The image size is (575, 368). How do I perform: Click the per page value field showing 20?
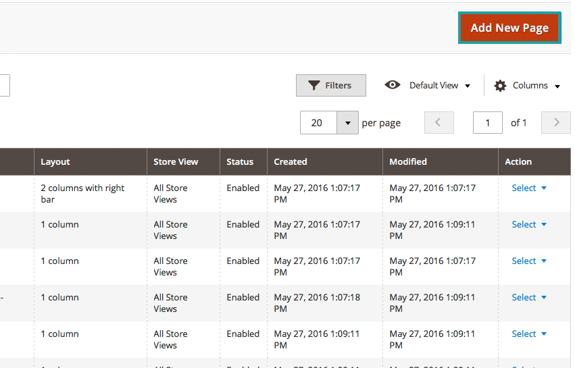point(318,123)
